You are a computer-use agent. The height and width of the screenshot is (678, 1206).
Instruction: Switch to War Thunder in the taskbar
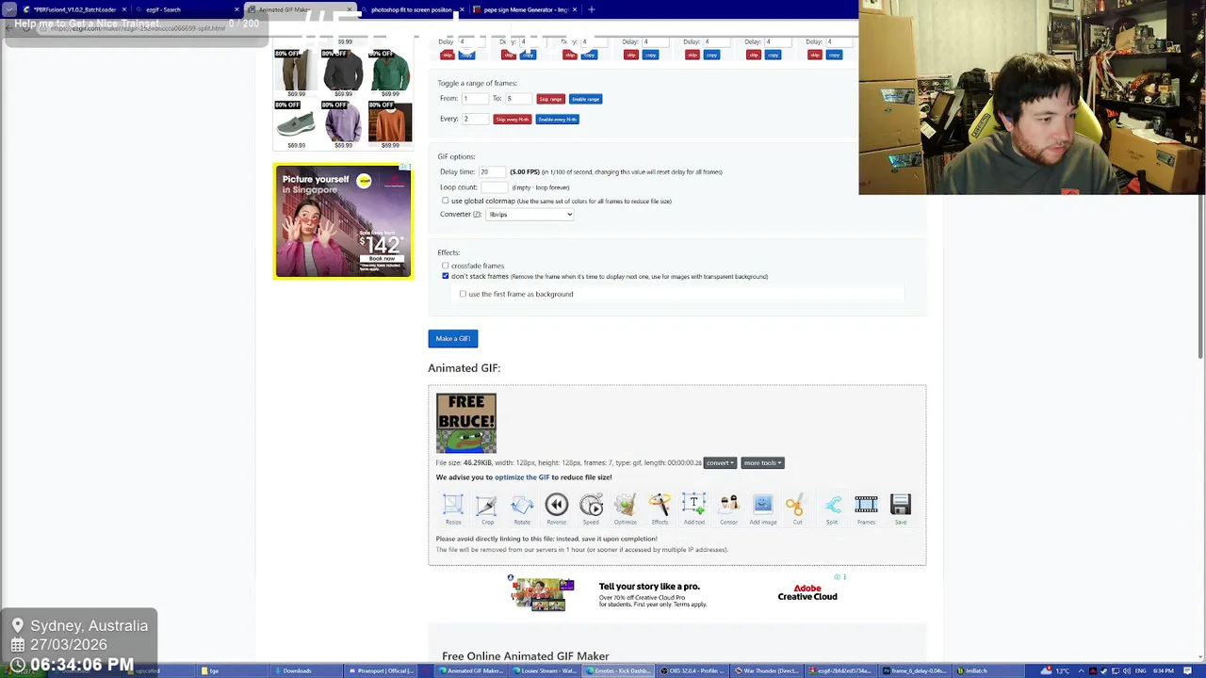point(767,670)
